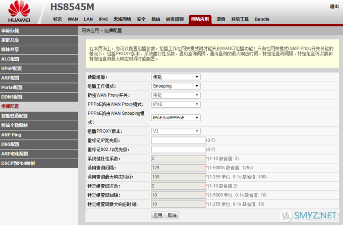Open DDNS配置 in the sidebar

39,97
